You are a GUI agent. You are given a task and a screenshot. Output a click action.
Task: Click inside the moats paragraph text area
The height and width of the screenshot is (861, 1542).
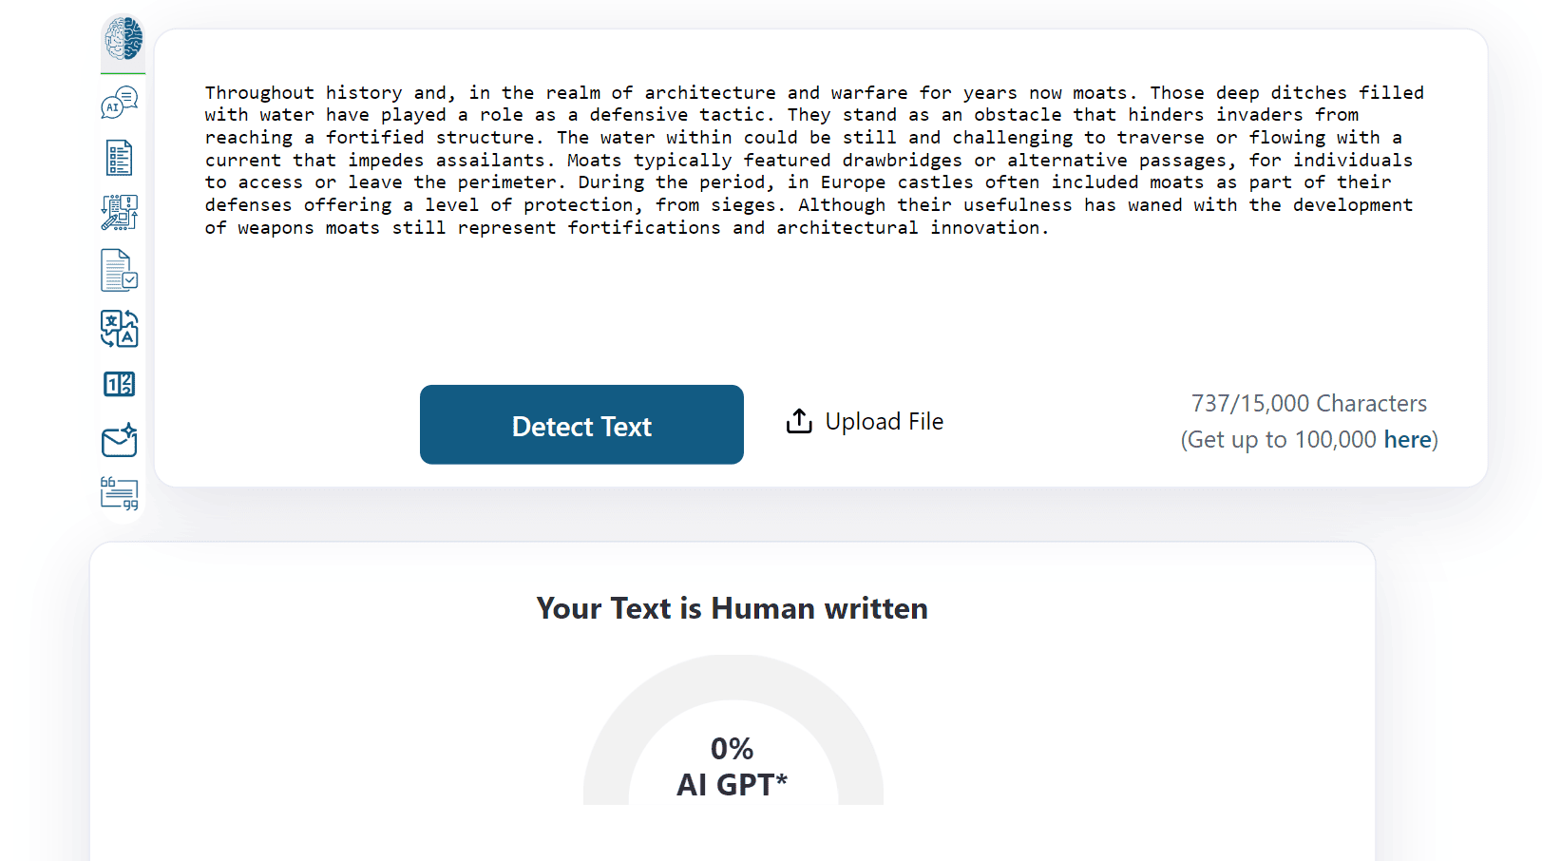[814, 160]
